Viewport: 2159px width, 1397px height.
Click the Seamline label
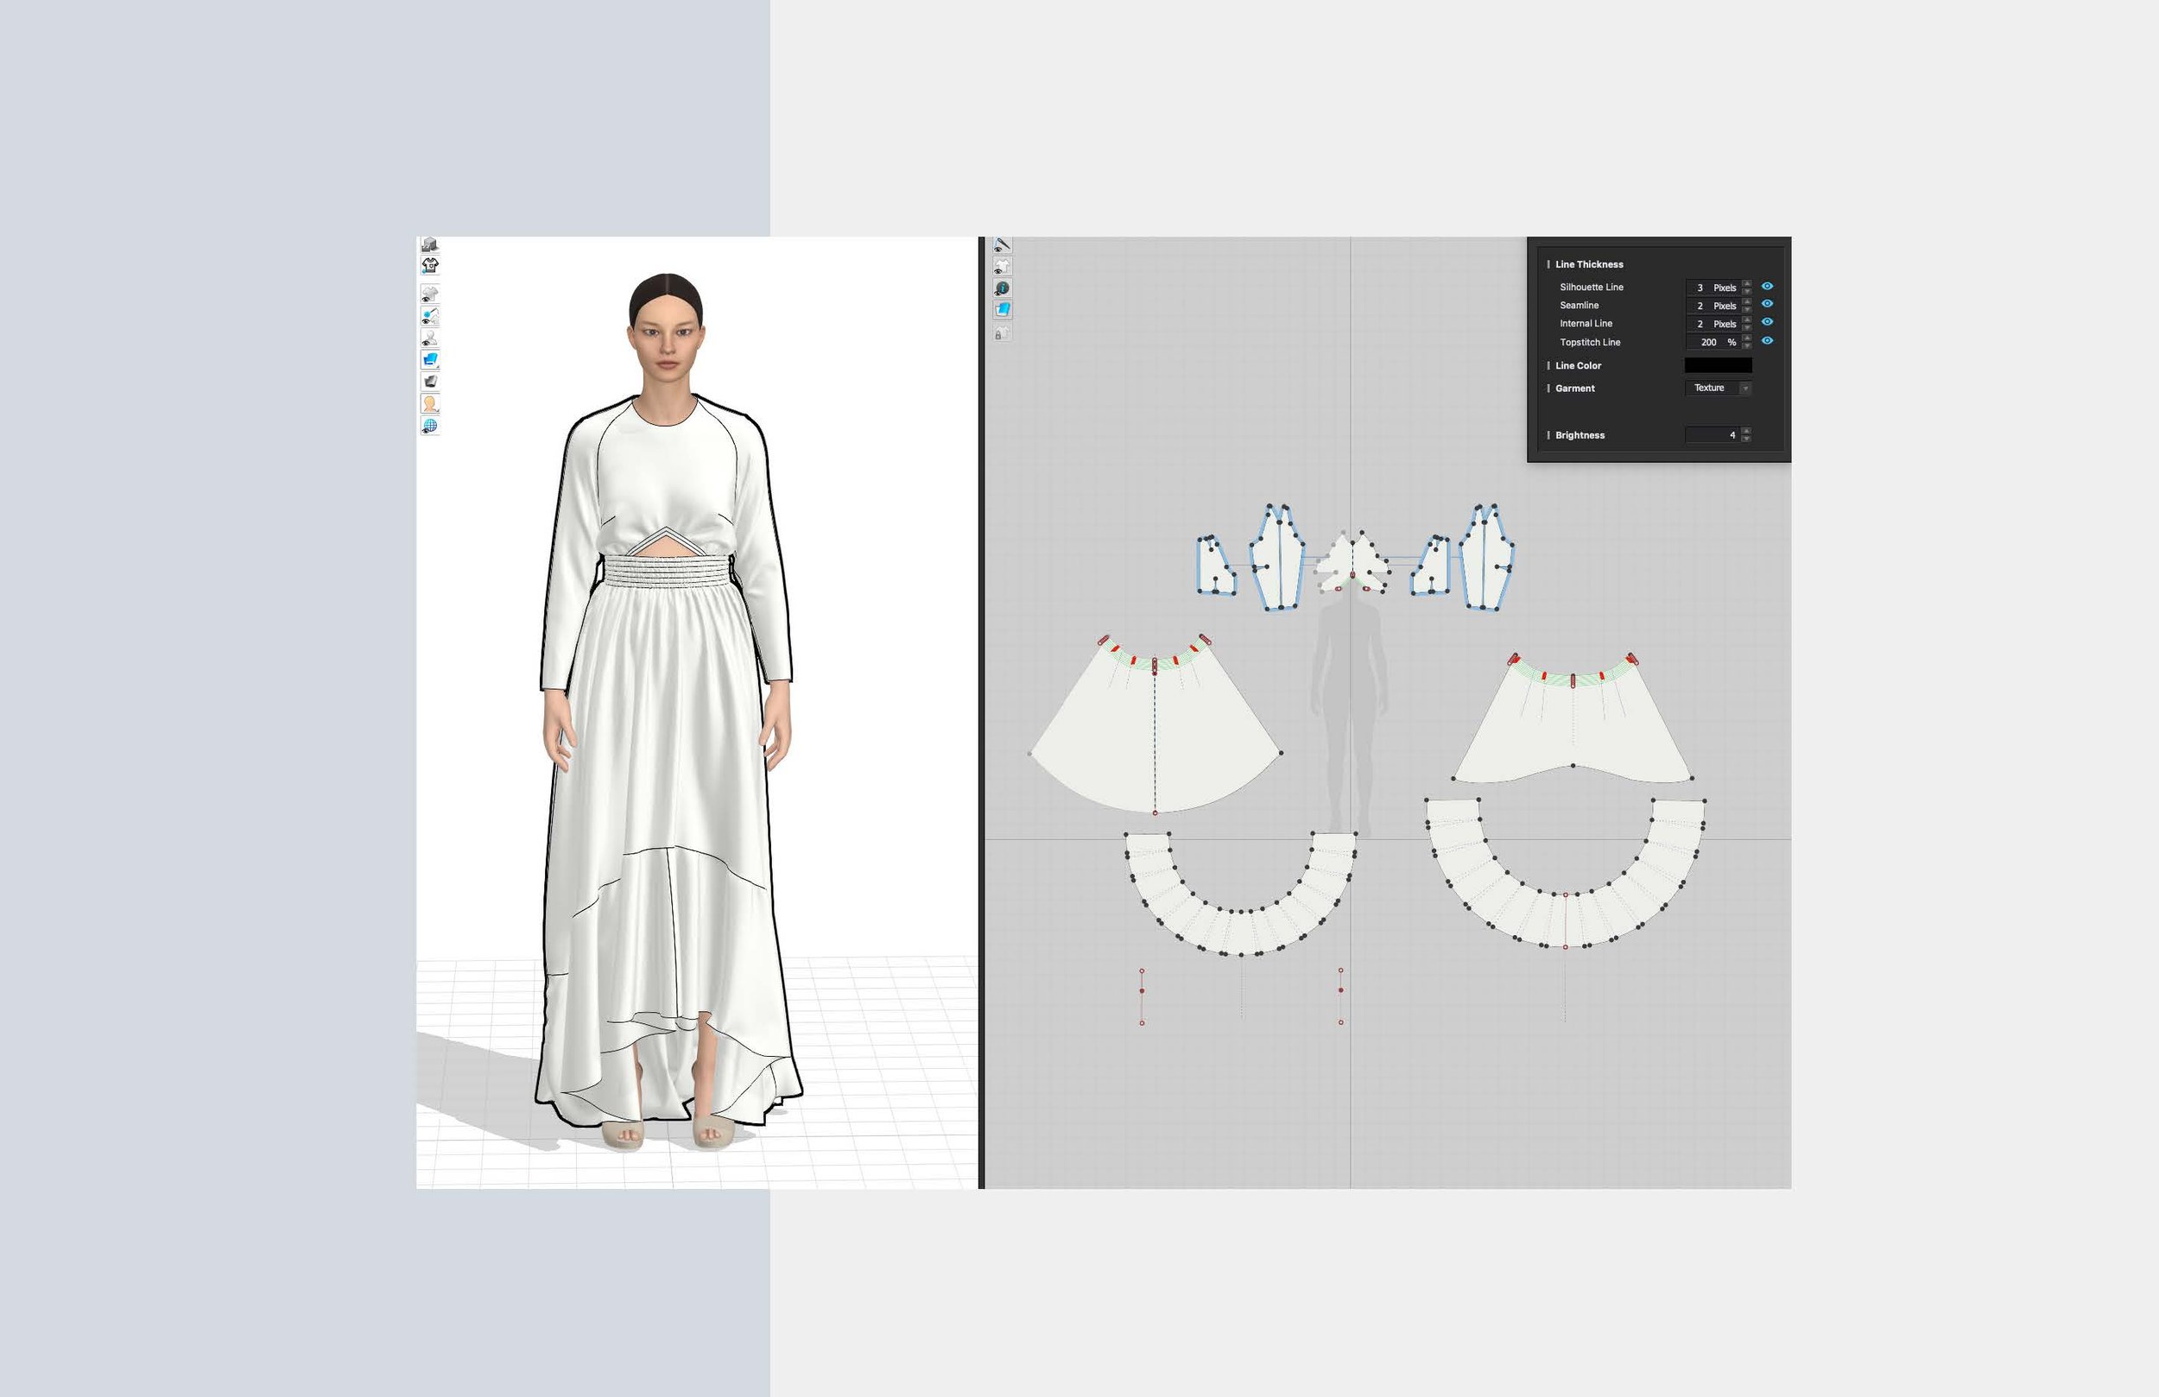(x=1580, y=306)
